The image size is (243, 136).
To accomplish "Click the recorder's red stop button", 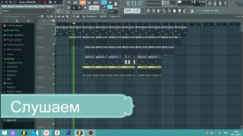I will pos(45,2).
